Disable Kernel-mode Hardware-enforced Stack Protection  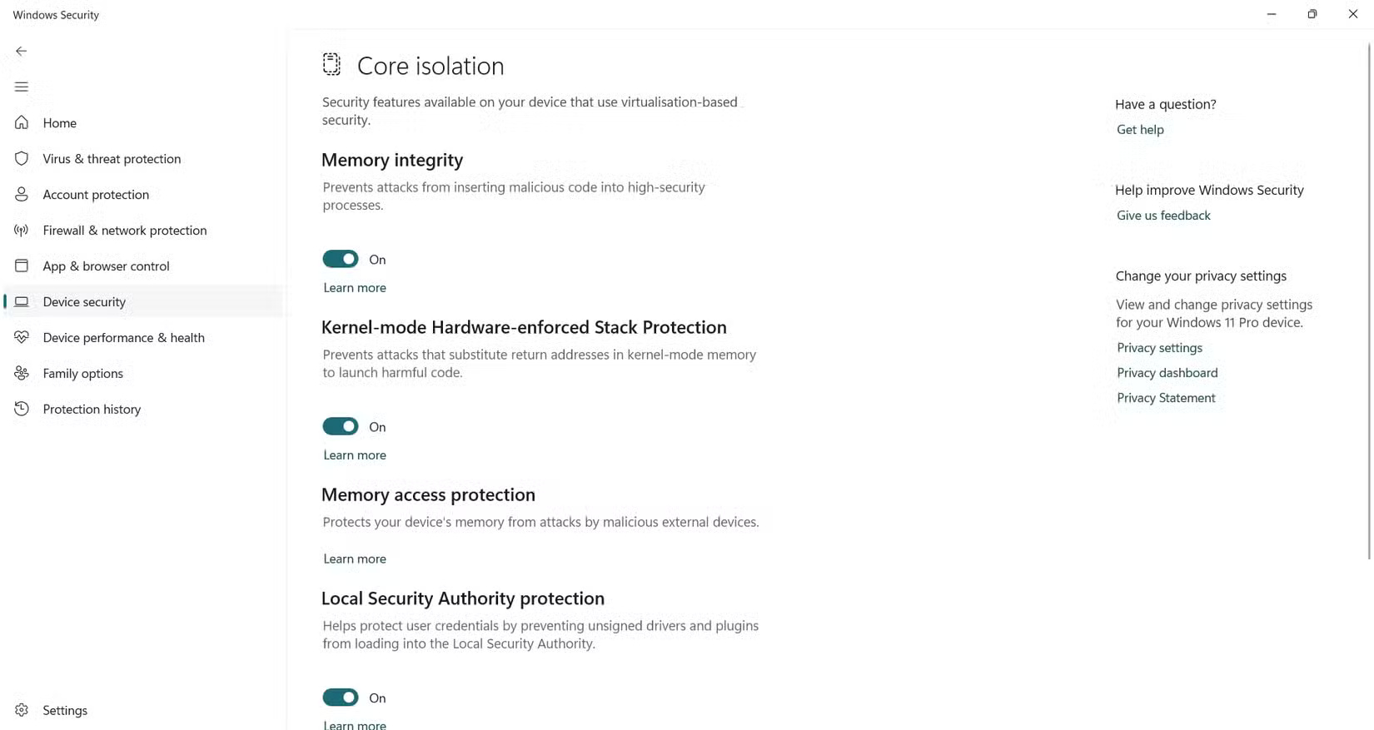pos(340,425)
